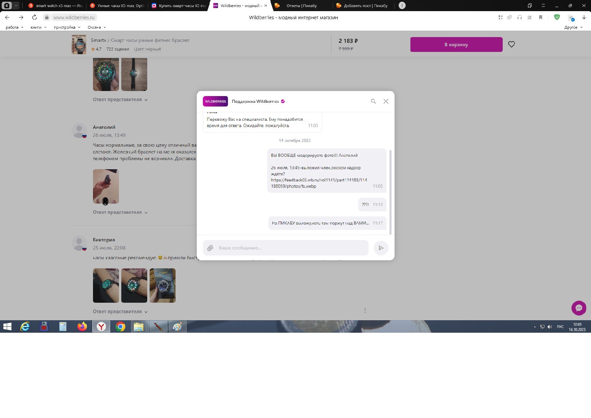Open Виктория's third photo with box
Screen dimensions: 591x418
coord(162,286)
